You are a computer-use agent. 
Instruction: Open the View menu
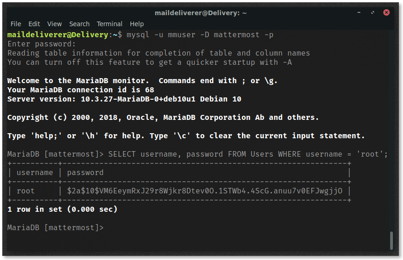coord(55,24)
